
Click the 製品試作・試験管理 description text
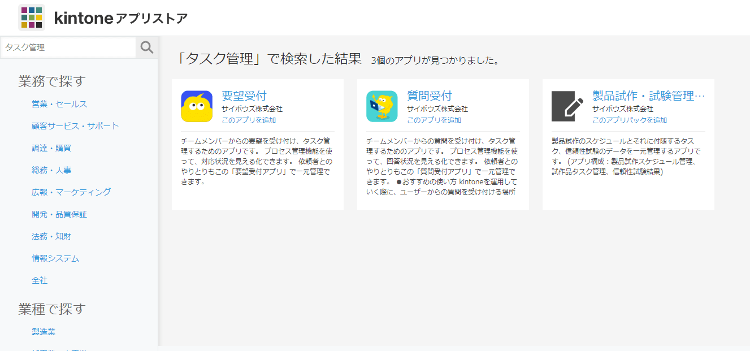[627, 156]
